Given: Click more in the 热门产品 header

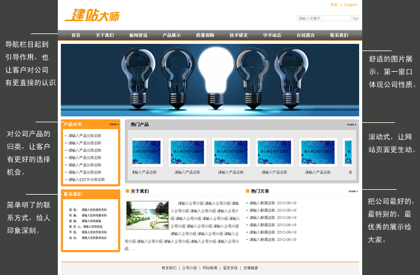Looking at the screenshot, I should point(351,125).
